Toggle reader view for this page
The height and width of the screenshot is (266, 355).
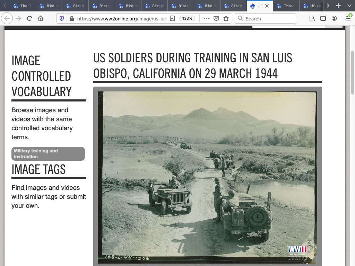pyautogui.click(x=172, y=19)
